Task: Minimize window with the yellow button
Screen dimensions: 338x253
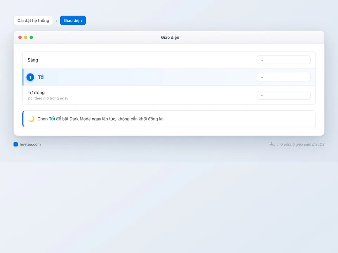Action: (x=26, y=38)
